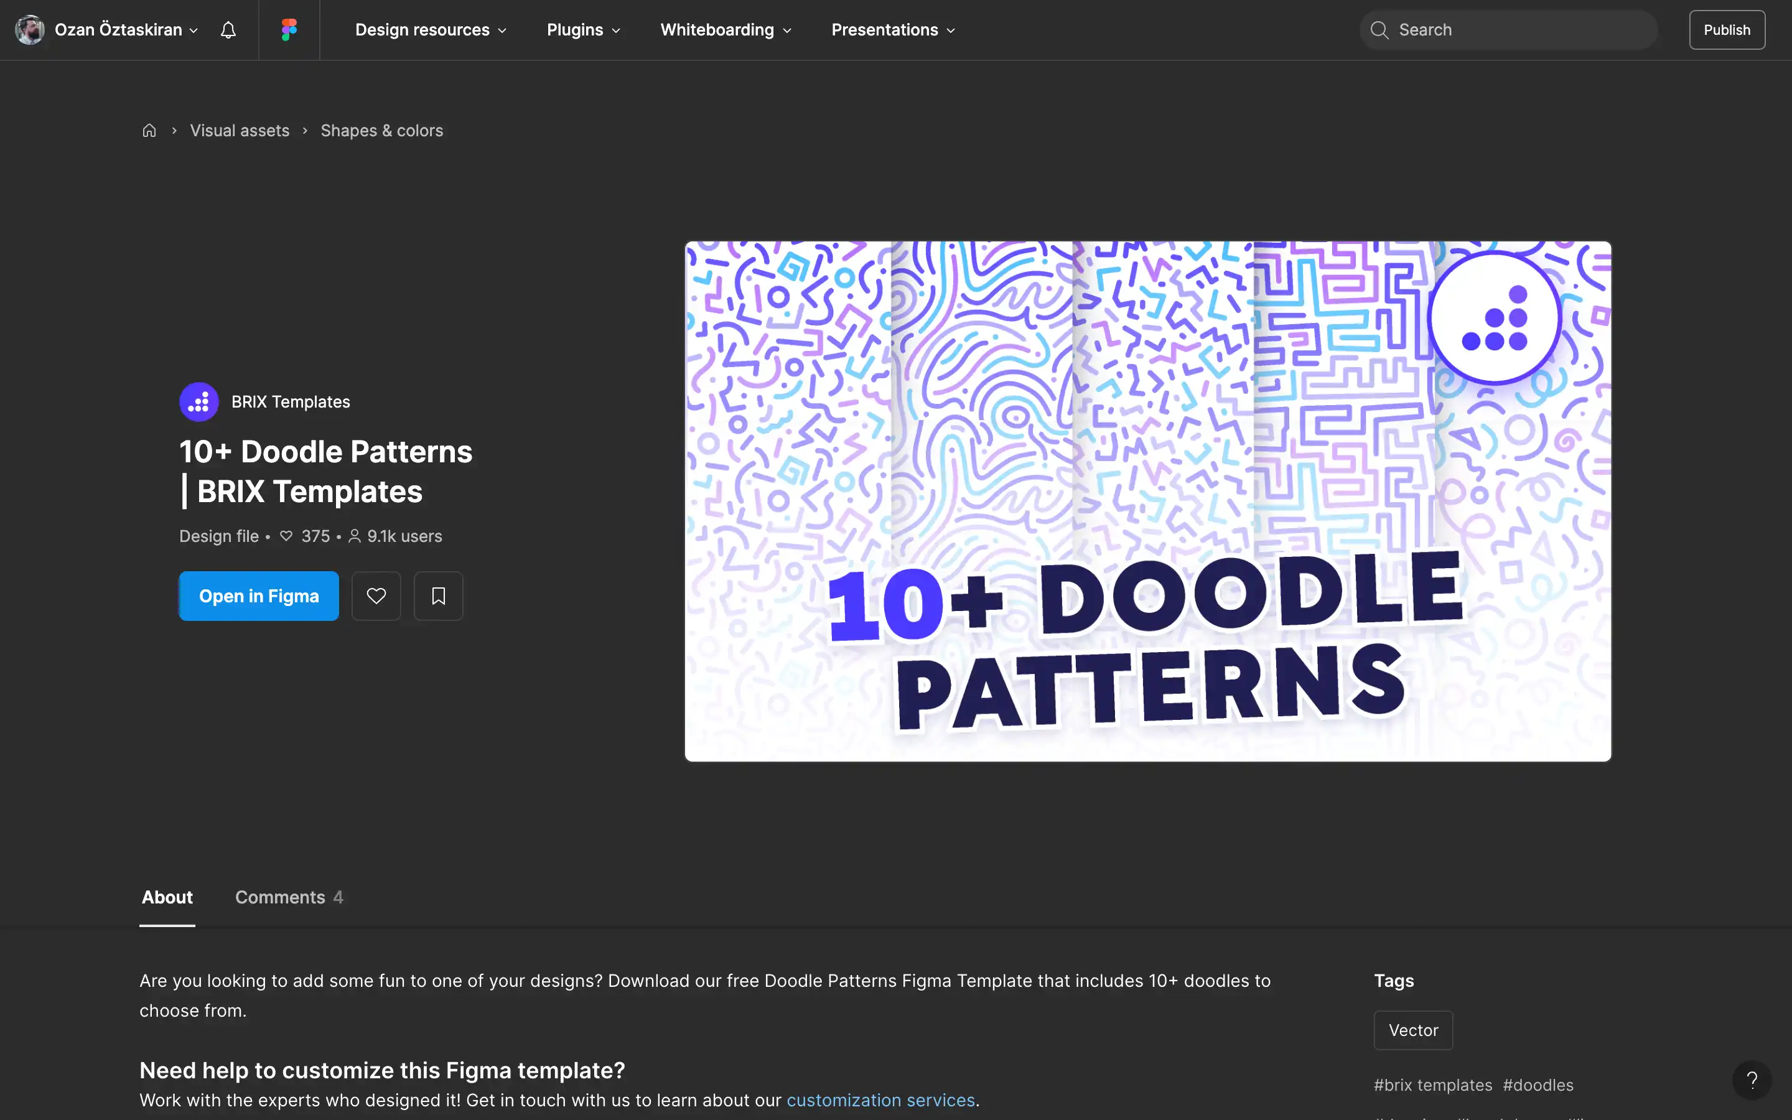Expand the Presentations menu
The height and width of the screenshot is (1120, 1792).
[x=893, y=30]
